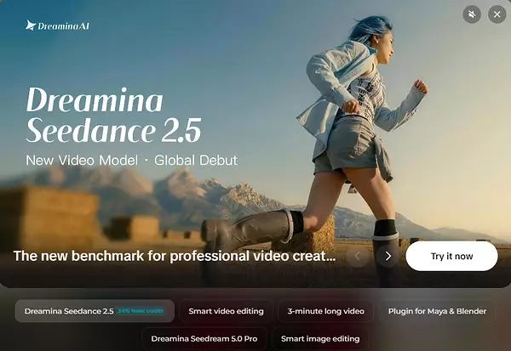511x351 pixels.
Task: Click the 34% fewer credits badge
Action: pos(141,311)
